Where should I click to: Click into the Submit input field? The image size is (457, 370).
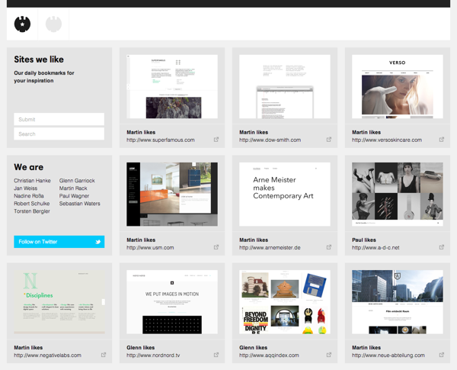pyautogui.click(x=59, y=120)
